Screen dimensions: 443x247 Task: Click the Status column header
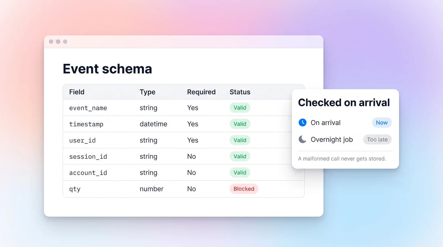click(240, 92)
